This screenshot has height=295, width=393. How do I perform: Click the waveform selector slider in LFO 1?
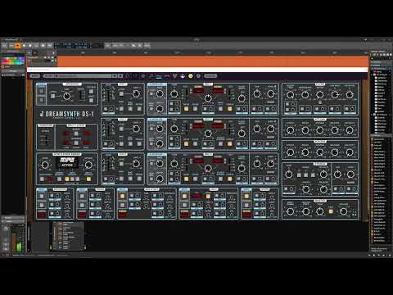(x=110, y=94)
